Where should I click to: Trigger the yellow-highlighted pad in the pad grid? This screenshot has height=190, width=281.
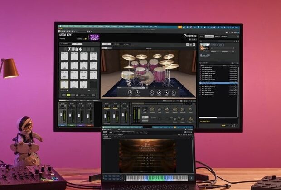[64, 85]
